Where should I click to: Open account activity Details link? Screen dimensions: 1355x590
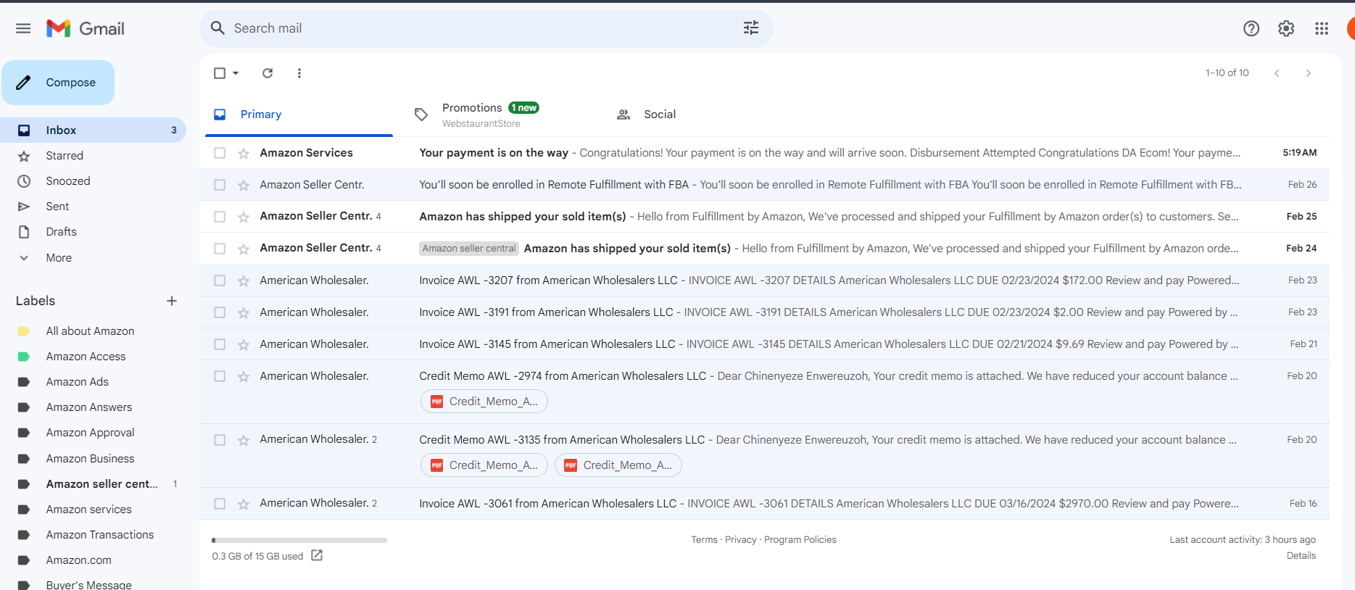point(1301,556)
